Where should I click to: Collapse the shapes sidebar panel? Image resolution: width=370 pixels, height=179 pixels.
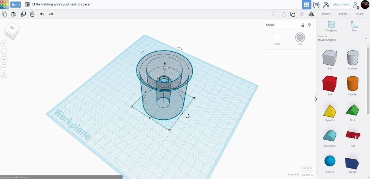[316, 99]
